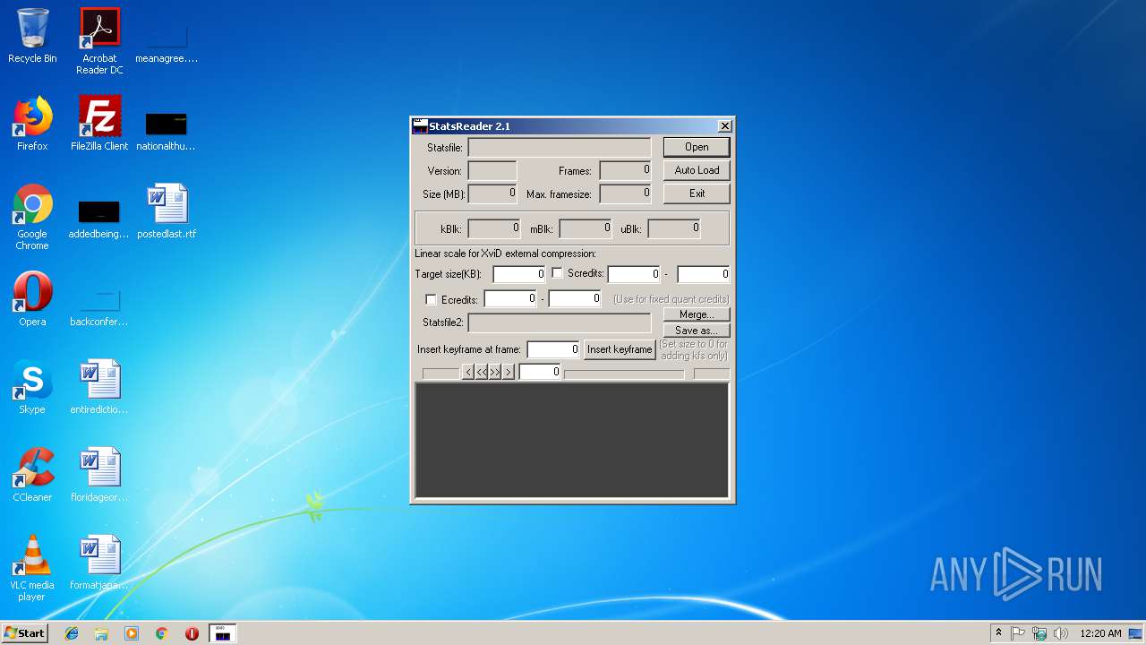Focus the Target size(KB) field
Viewport: 1146px width, 645px height.
click(x=519, y=274)
